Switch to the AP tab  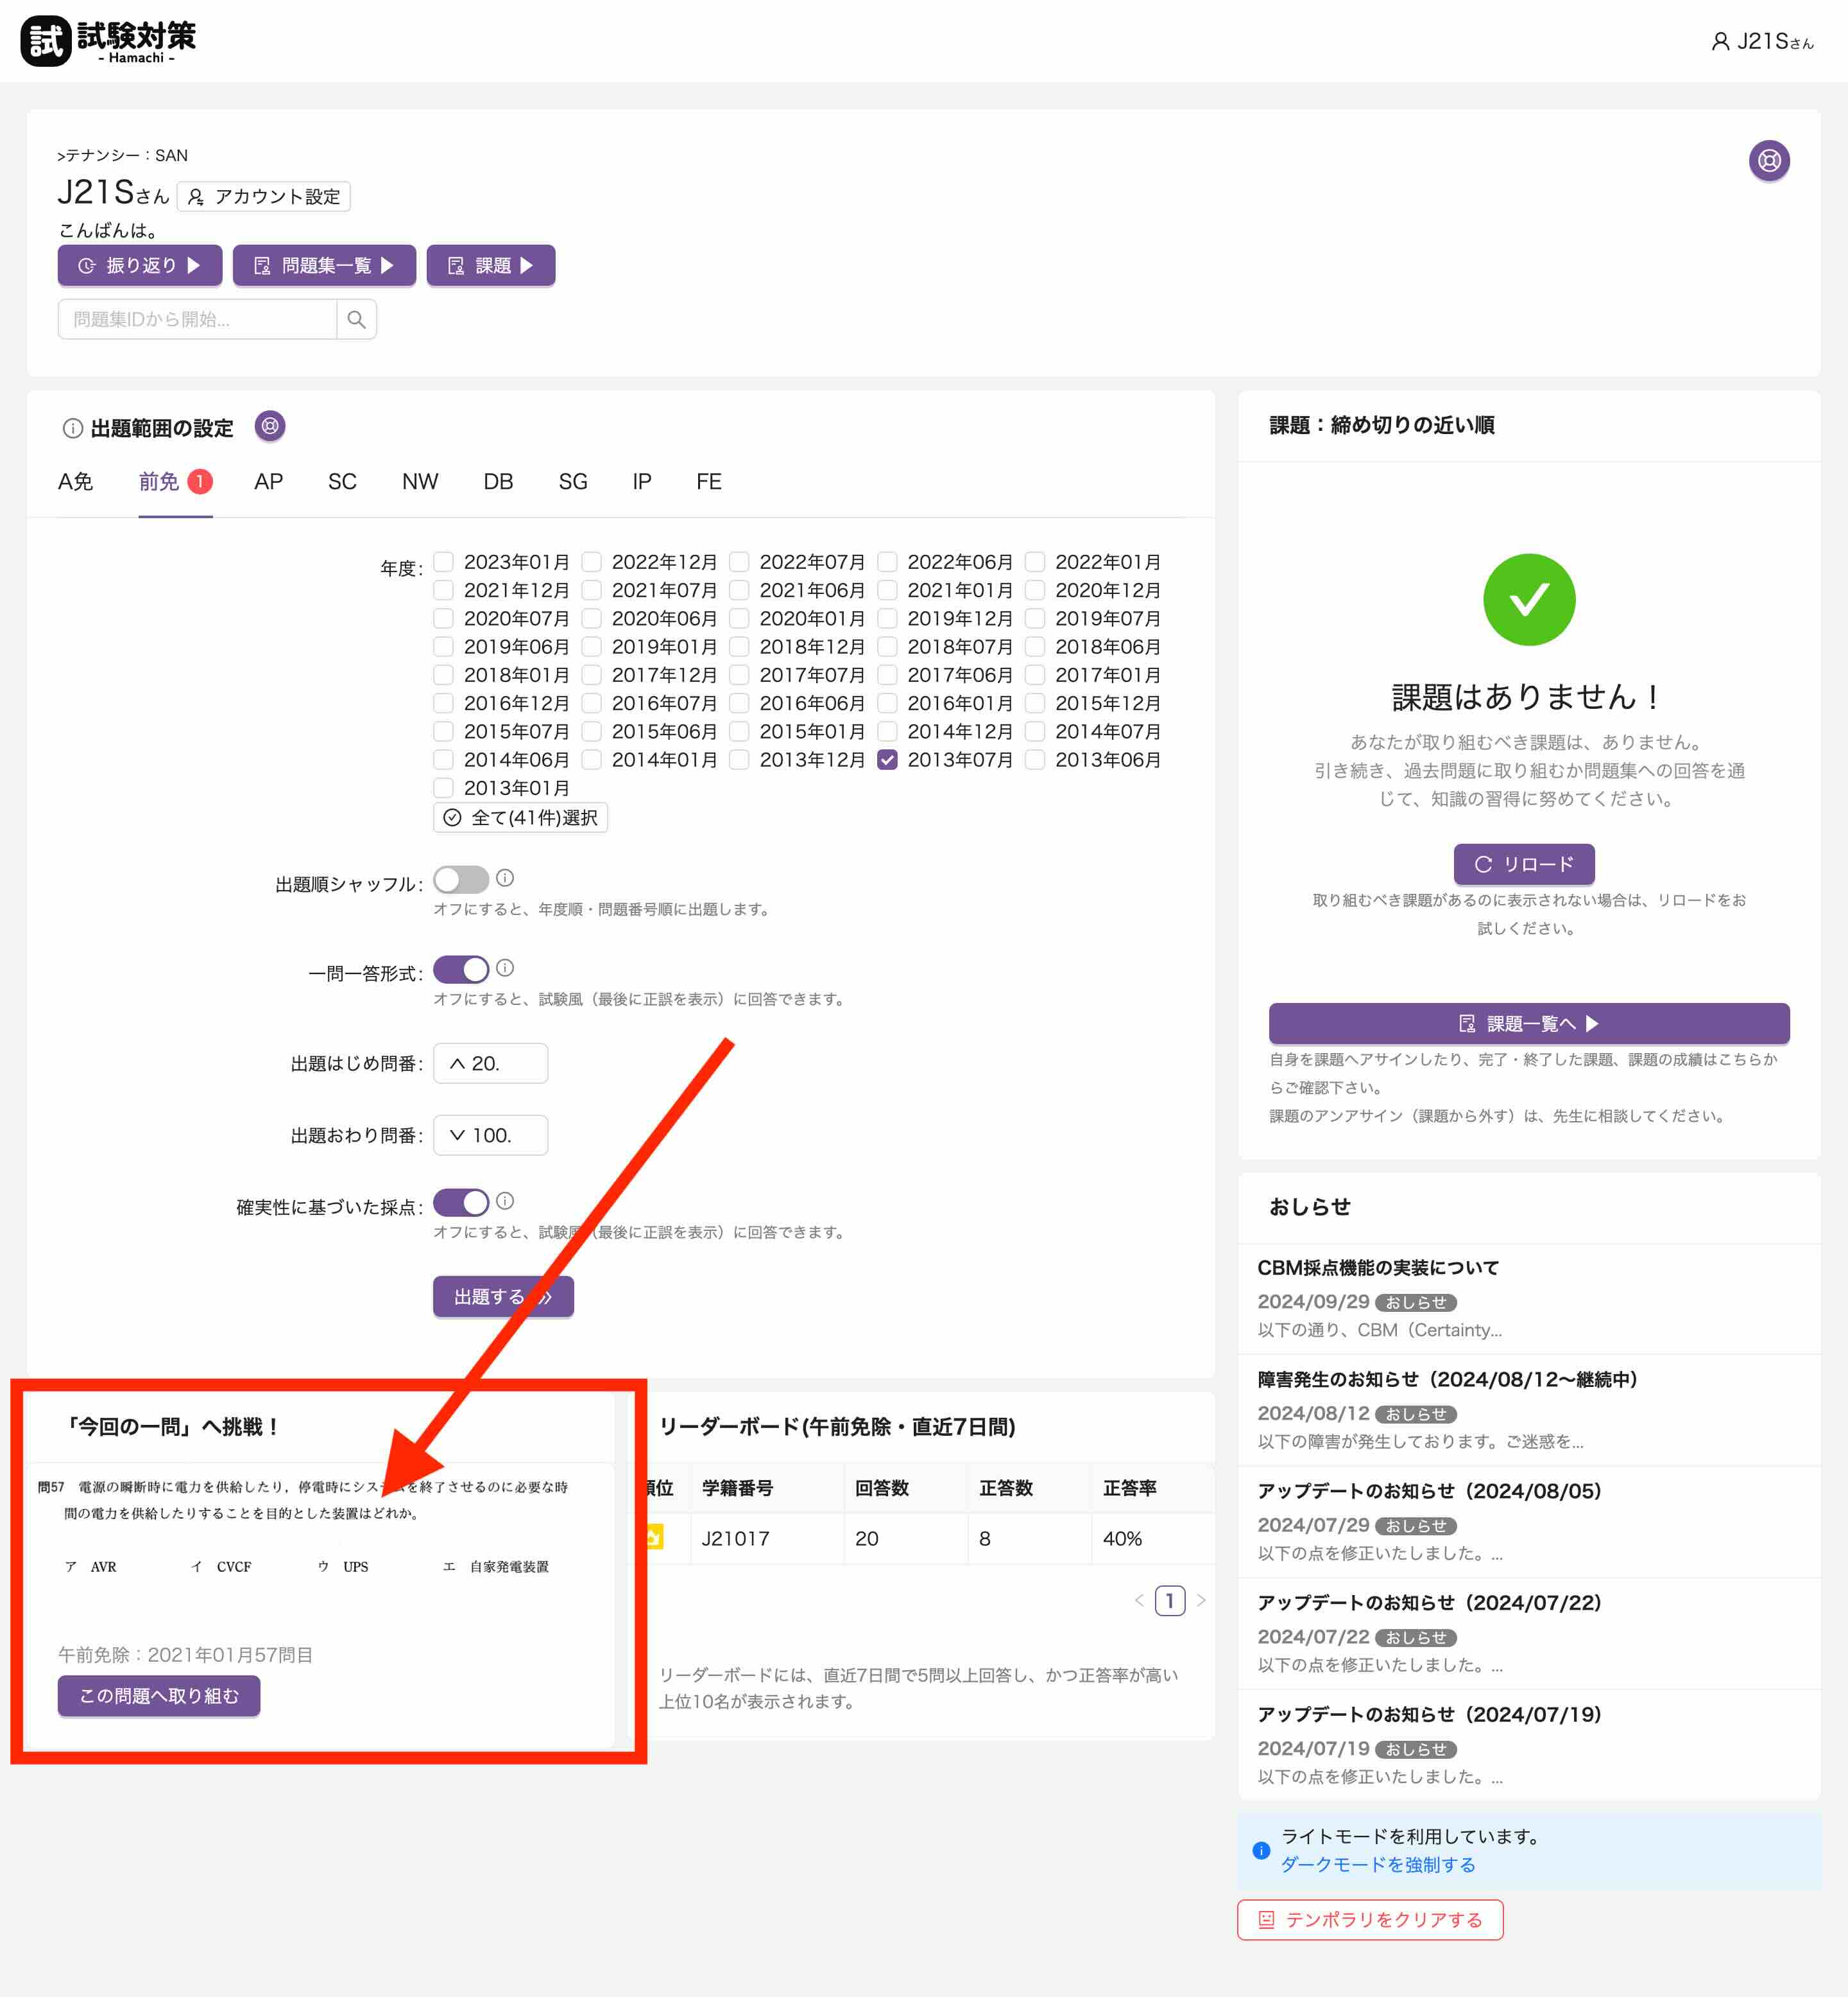pos(268,482)
